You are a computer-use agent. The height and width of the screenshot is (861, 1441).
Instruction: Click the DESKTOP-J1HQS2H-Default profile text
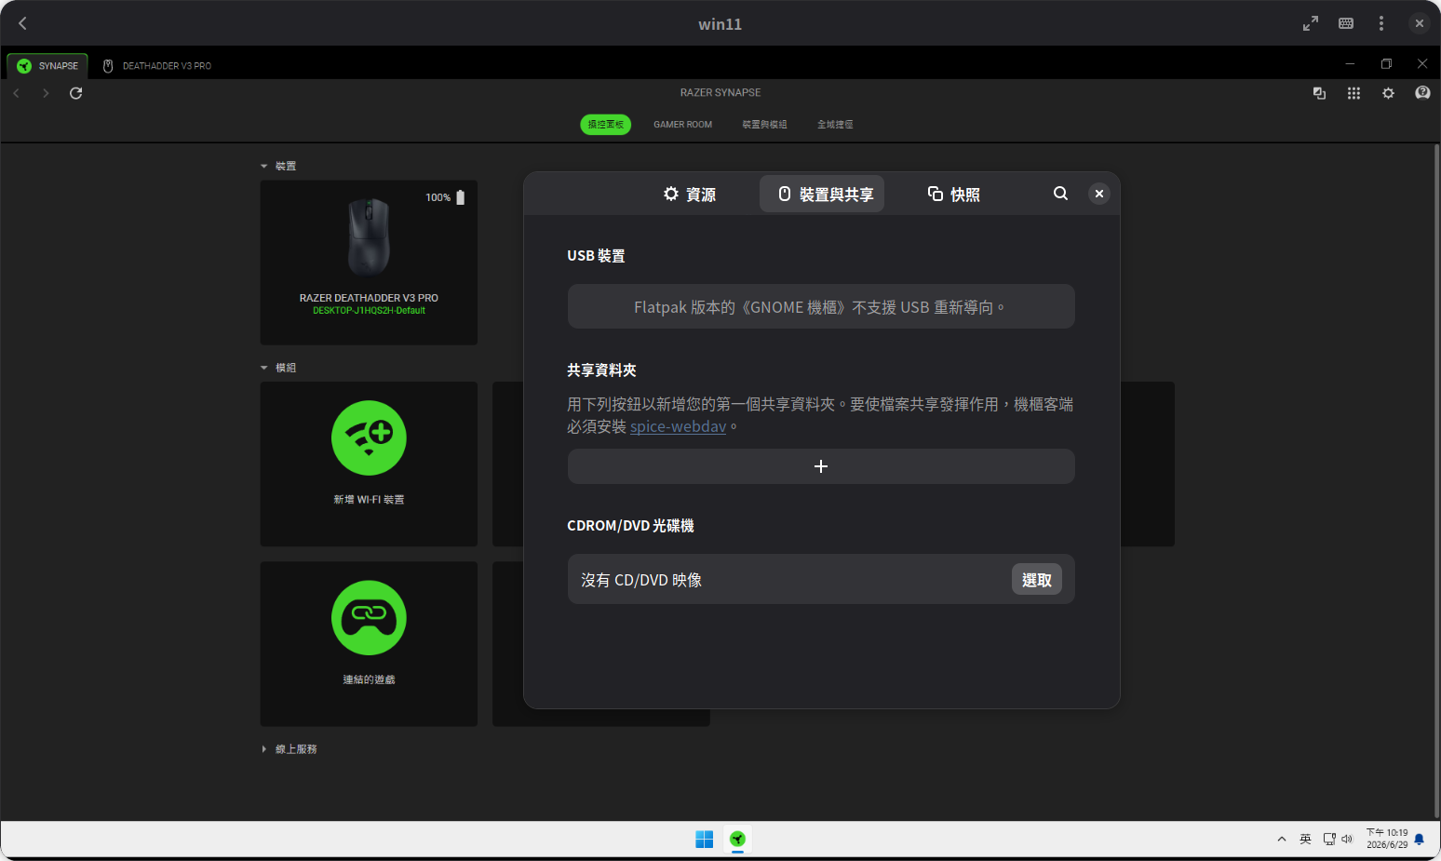(x=369, y=311)
